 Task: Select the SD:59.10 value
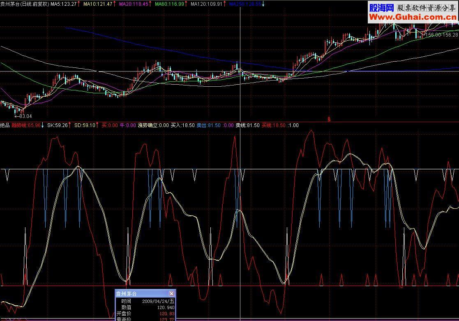click(85, 125)
